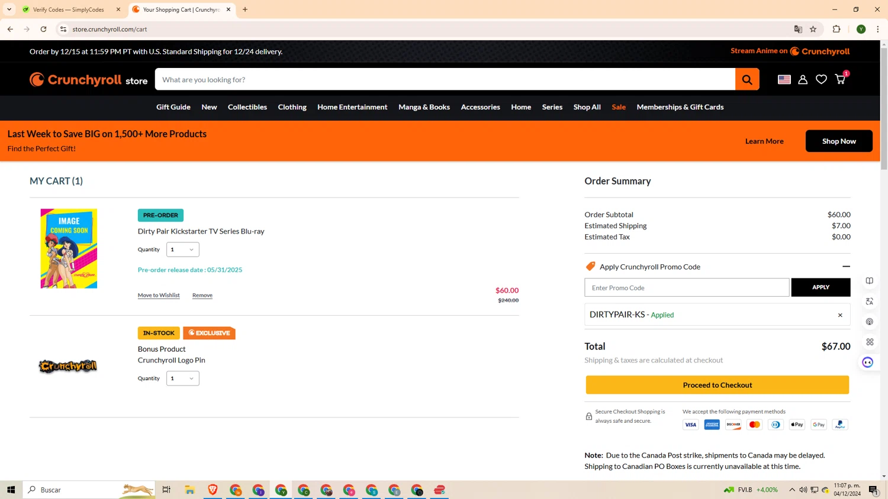Click the APPLY promo code button
The width and height of the screenshot is (888, 499).
click(821, 287)
